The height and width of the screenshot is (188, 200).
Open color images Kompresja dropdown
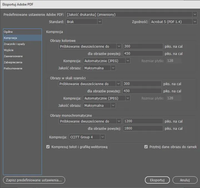(107, 61)
